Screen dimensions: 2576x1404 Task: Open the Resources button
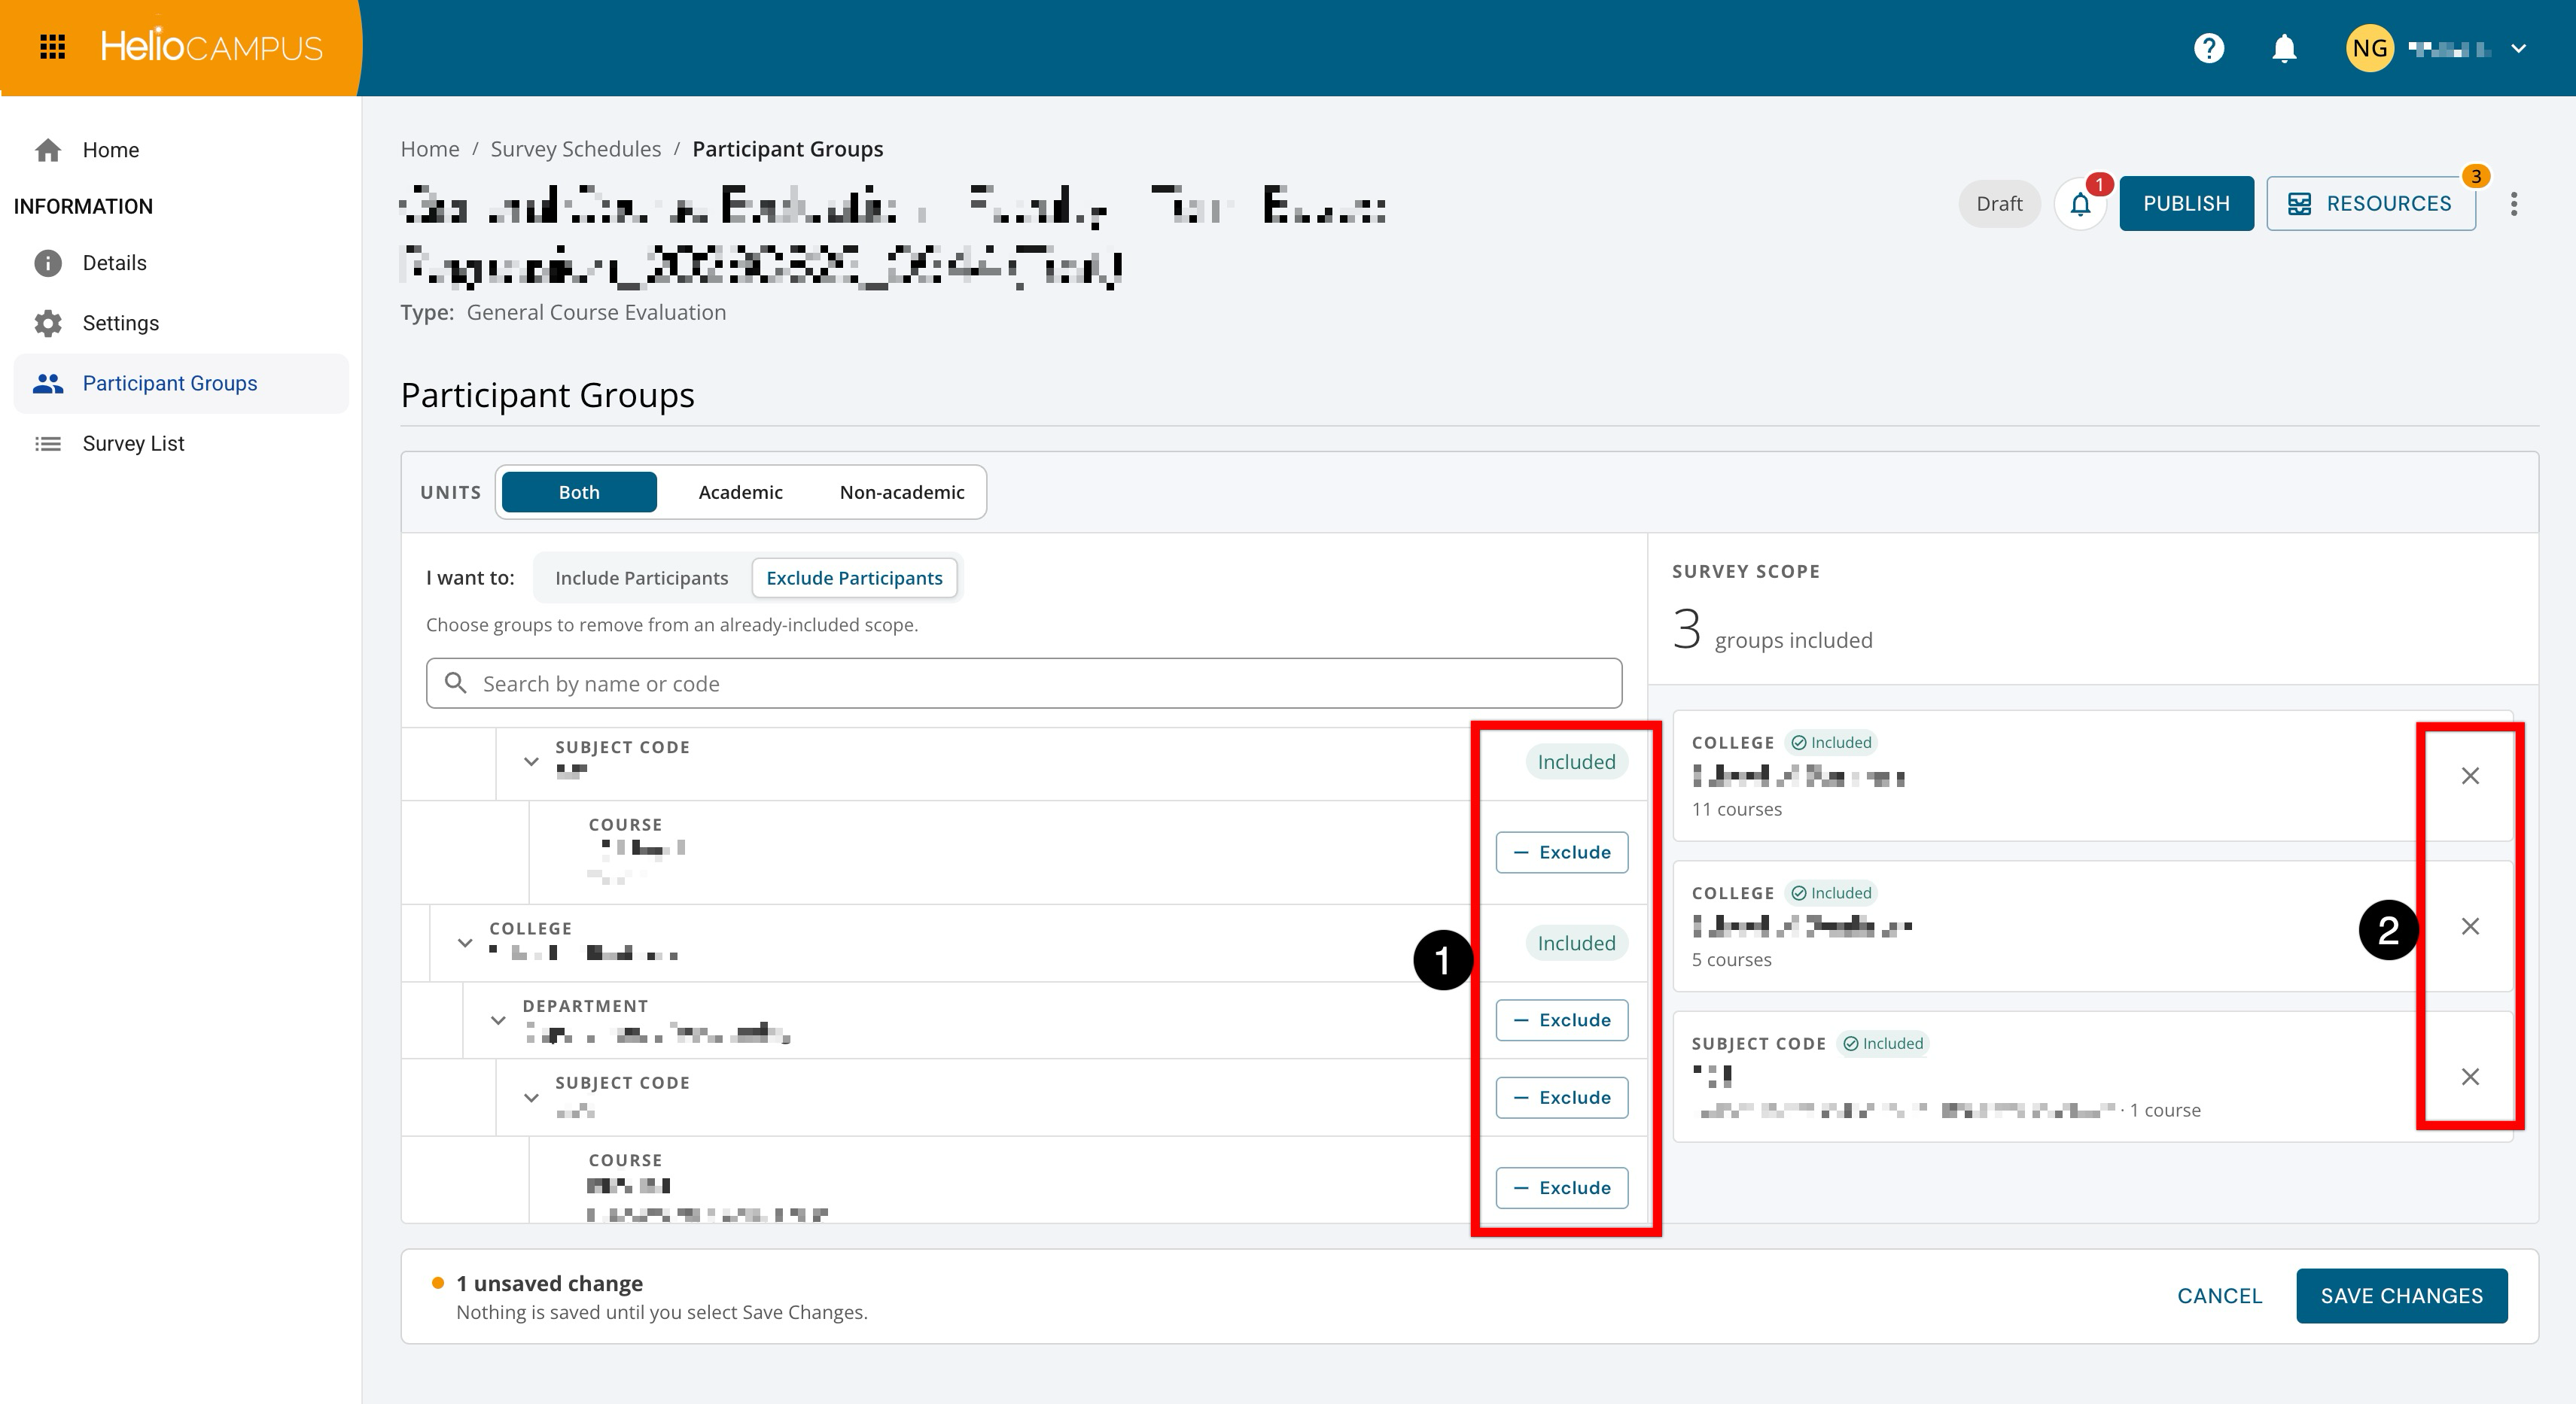(2371, 204)
